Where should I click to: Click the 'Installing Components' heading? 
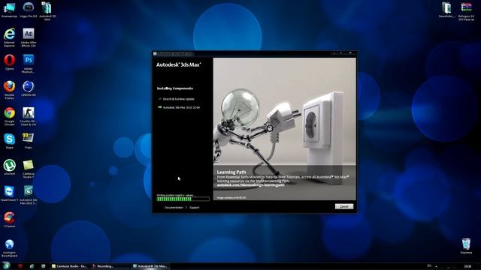point(175,88)
